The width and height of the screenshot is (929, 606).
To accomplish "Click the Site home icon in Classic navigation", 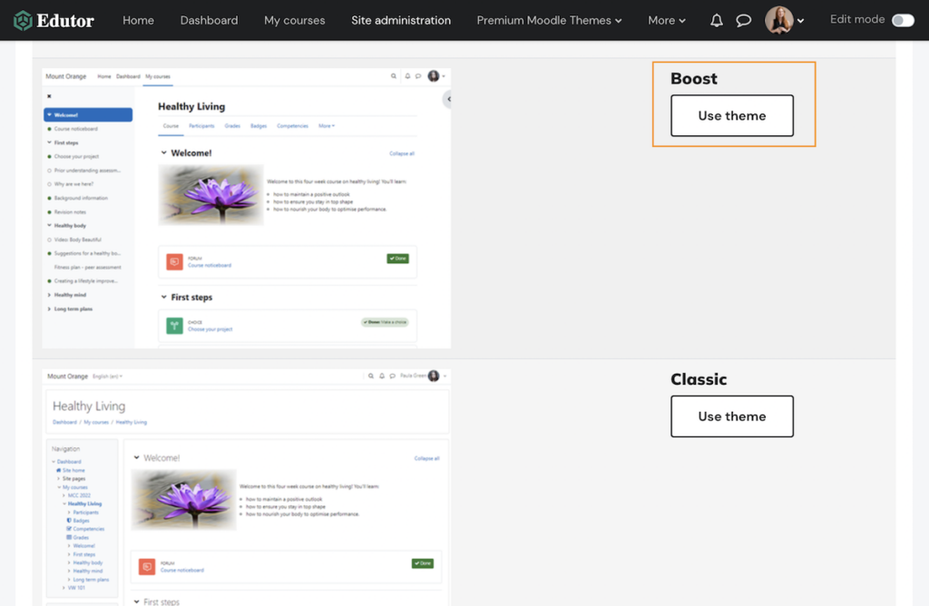I will pos(59,470).
